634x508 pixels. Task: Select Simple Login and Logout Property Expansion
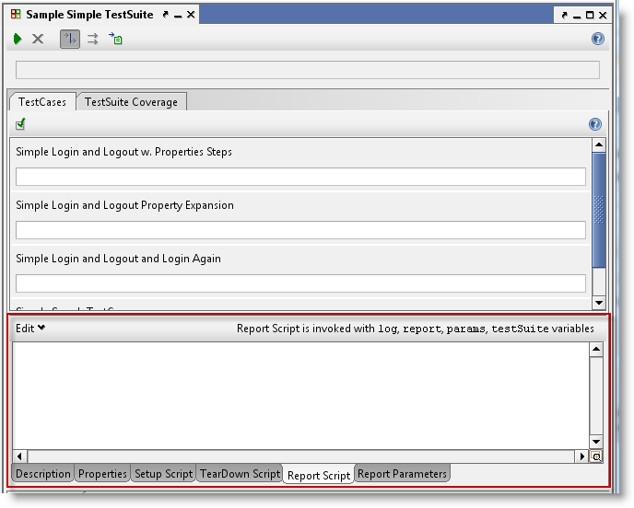click(125, 205)
